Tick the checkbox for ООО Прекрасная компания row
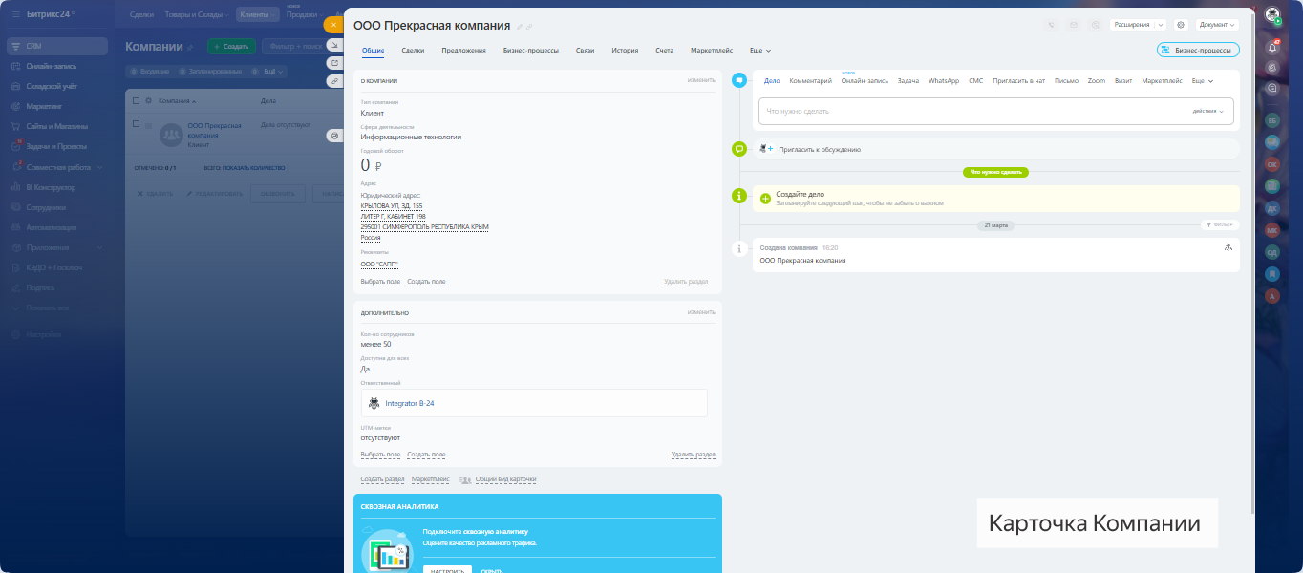The height and width of the screenshot is (573, 1303). [137, 124]
